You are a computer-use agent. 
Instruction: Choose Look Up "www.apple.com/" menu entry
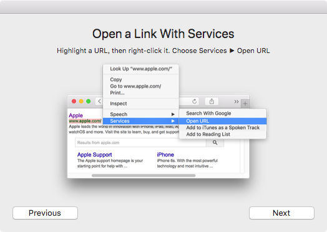(141, 69)
